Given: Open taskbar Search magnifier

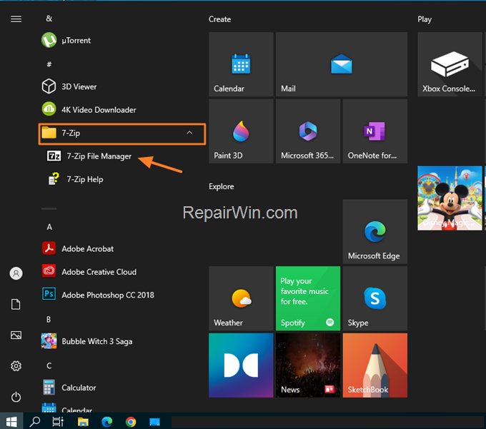Looking at the screenshot, I should coord(35,422).
